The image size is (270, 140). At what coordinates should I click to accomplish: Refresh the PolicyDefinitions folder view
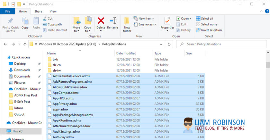(x=169, y=44)
